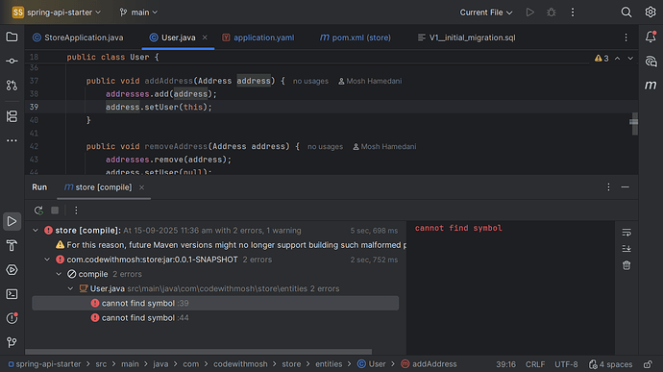The image size is (663, 372).
Task: Toggle scroll to end of console output
Action: (626, 249)
